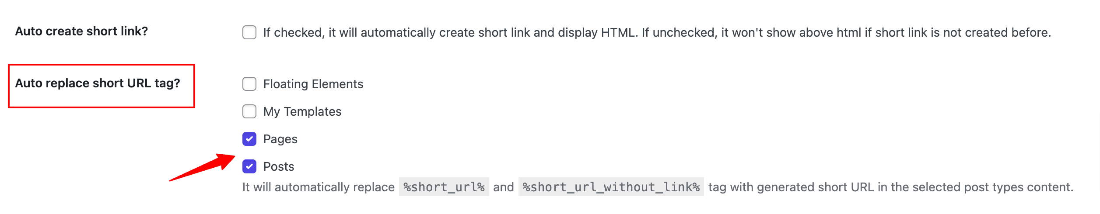Check the Floating Elements checkbox

(x=249, y=84)
